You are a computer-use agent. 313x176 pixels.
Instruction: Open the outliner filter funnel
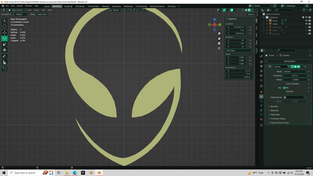pyautogui.click(x=304, y=10)
